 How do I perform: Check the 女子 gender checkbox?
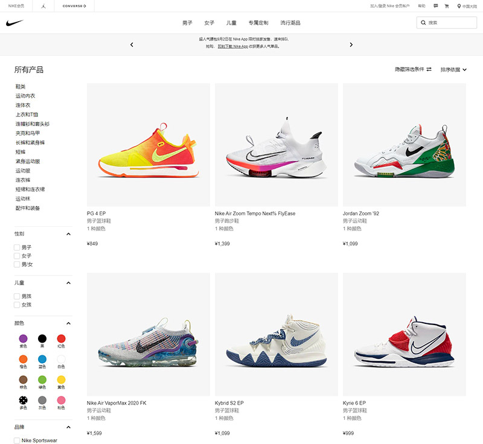coord(17,256)
